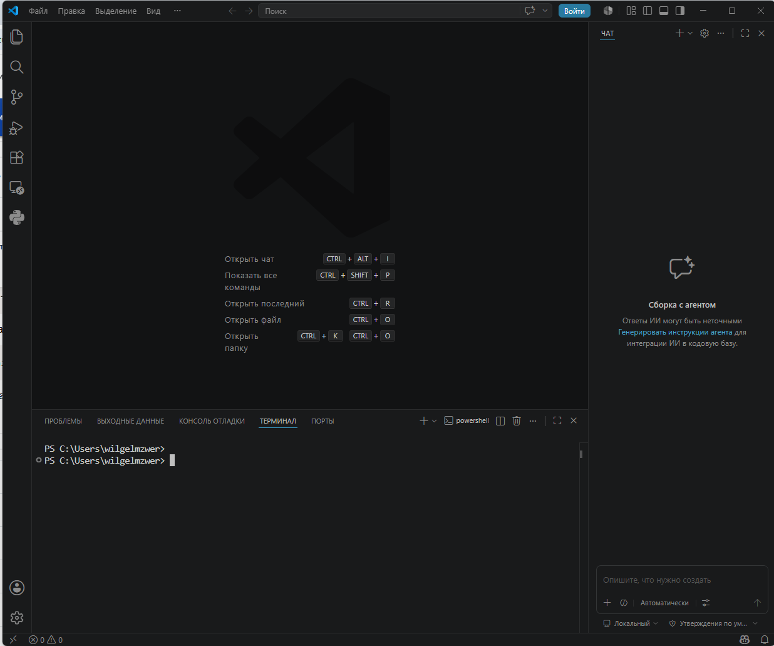Expand the new terminal profile dropdown
Viewport: 774px width, 646px height.
click(x=434, y=421)
